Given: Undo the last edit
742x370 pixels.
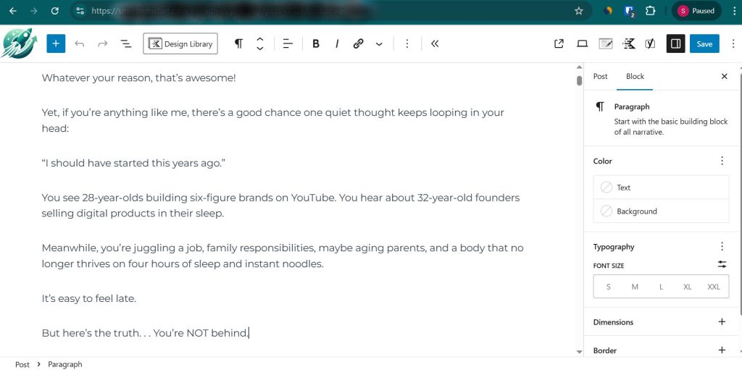Looking at the screenshot, I should coord(80,43).
